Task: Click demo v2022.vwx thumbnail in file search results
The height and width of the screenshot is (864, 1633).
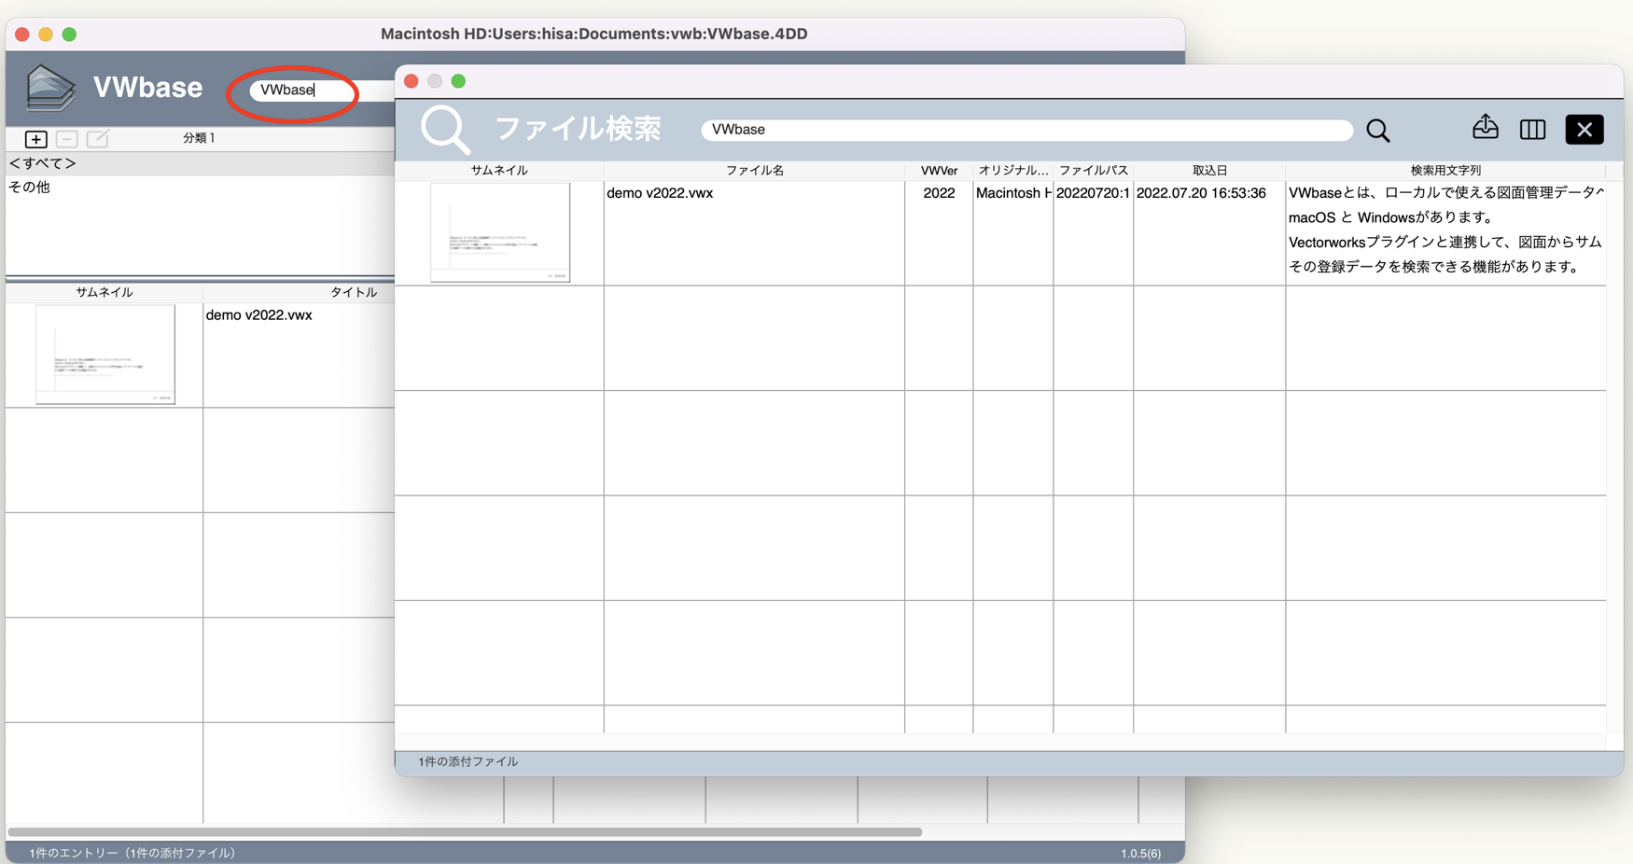Action: pos(500,232)
